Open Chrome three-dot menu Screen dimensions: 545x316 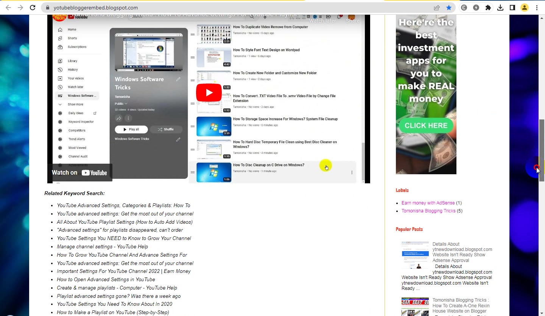tap(537, 8)
